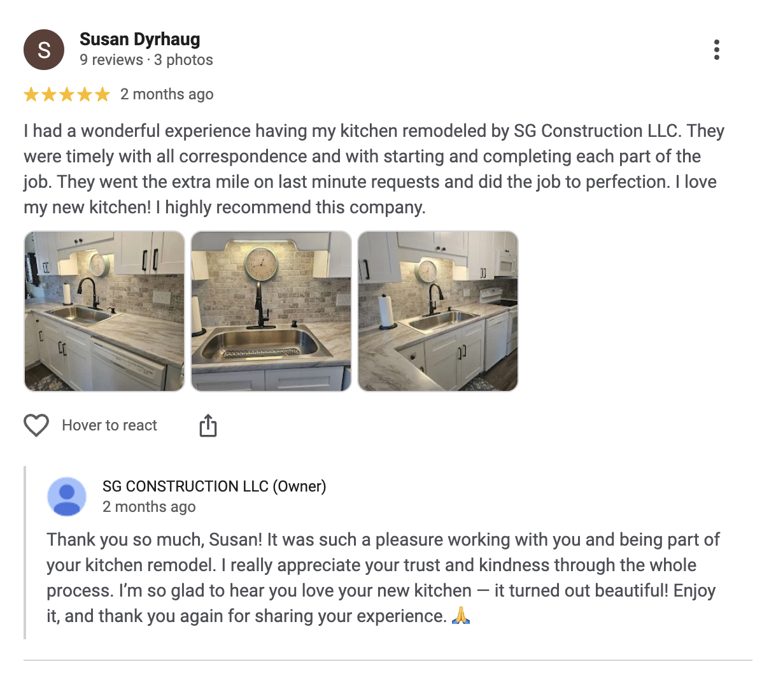Click the share icon below the photos

pos(208,425)
